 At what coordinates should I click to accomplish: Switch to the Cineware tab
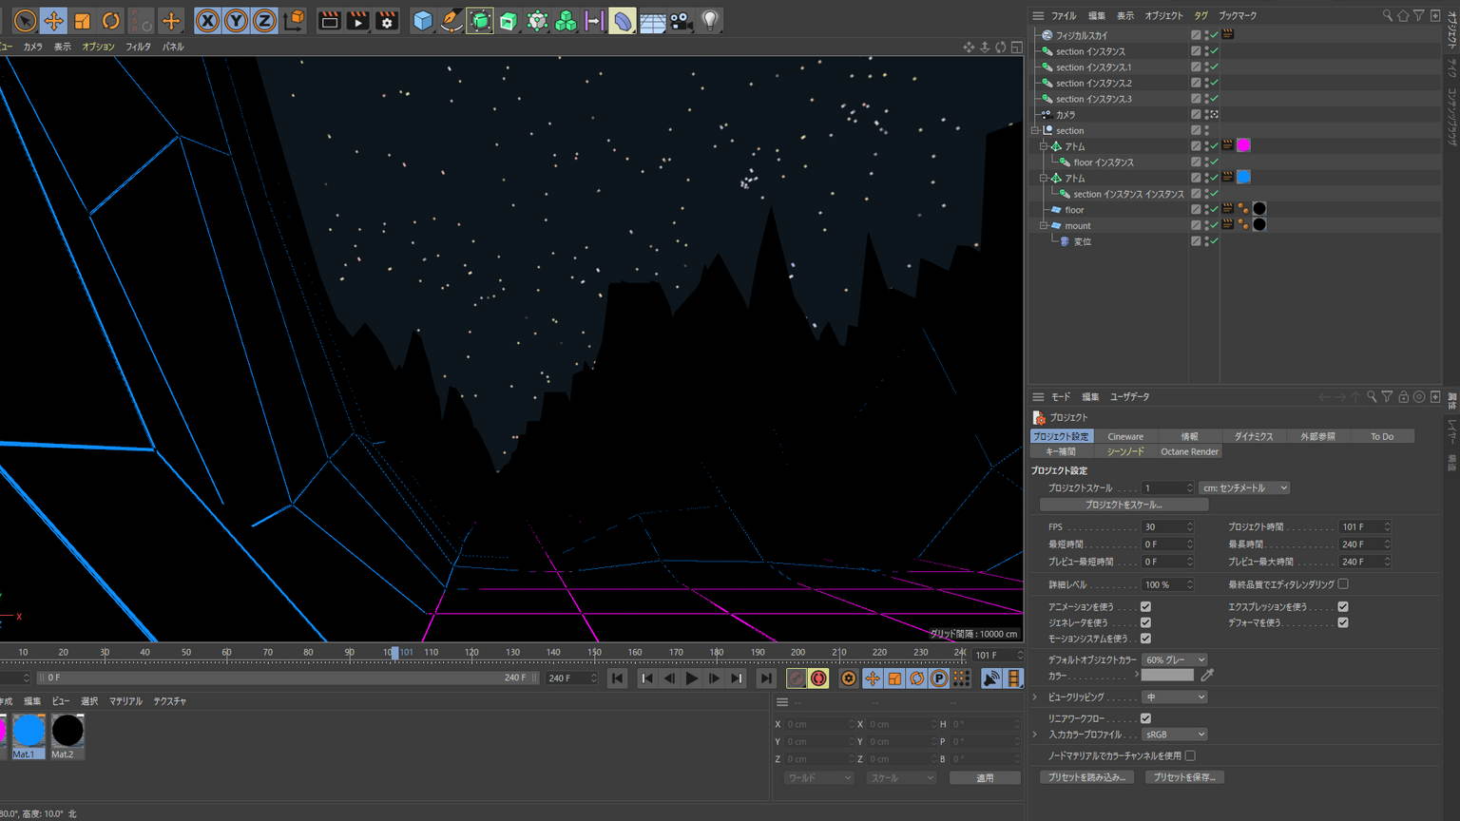(x=1125, y=436)
